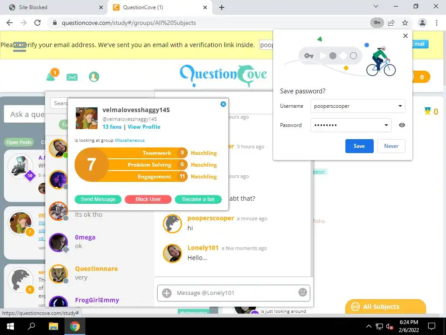
Task: Click Questionnare cat avatar
Action: click(58, 274)
